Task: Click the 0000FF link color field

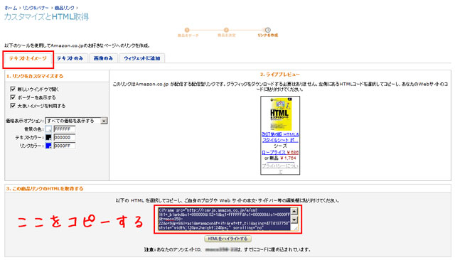Action: pos(65,146)
